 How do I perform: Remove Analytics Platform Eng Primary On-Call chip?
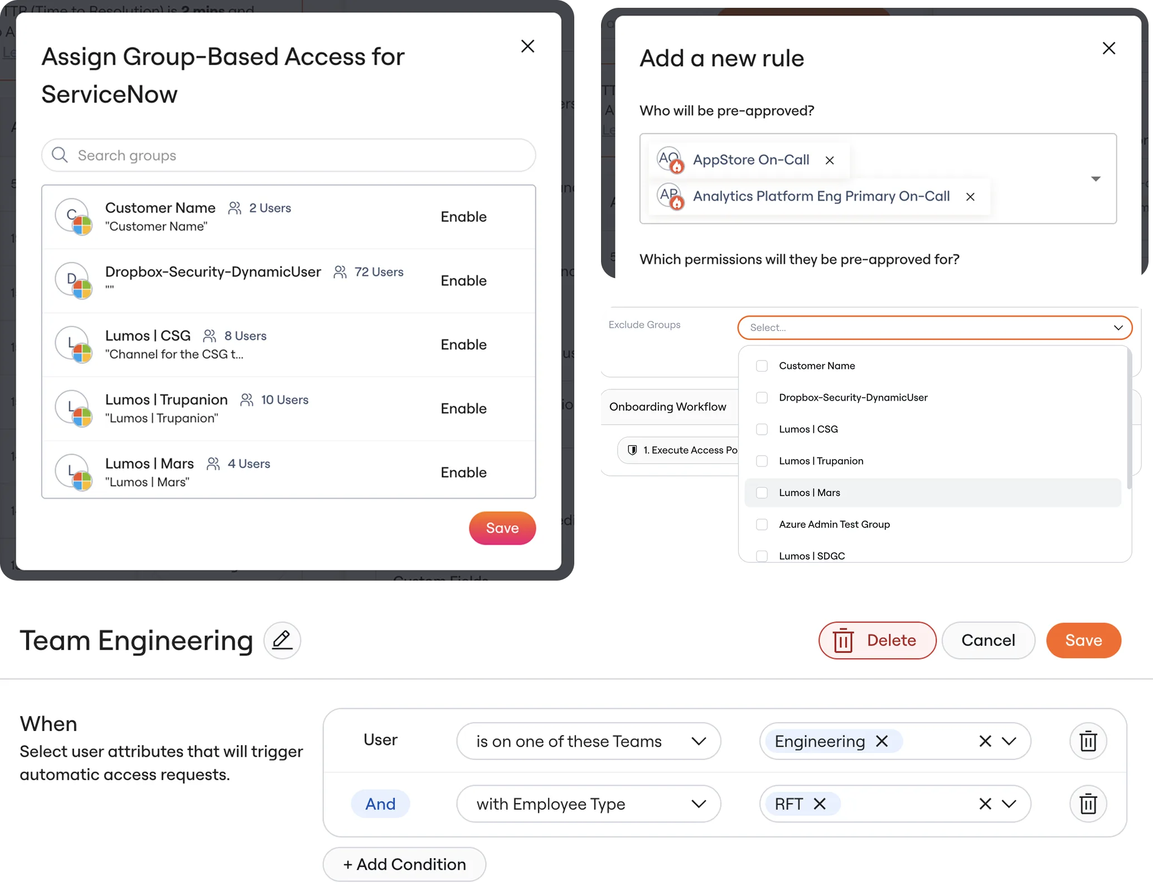(970, 197)
